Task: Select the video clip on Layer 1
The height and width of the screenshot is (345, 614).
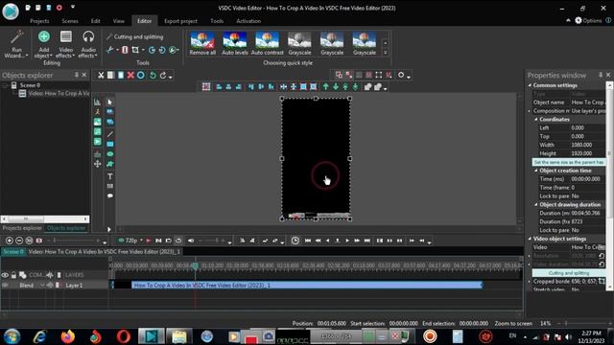Action: (x=307, y=286)
